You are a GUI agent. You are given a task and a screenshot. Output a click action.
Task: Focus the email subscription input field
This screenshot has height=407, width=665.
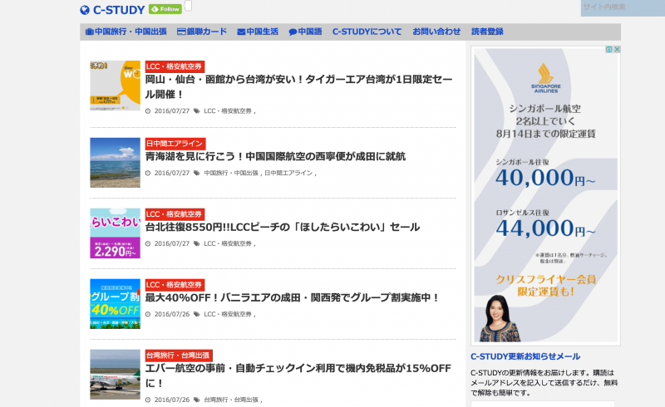click(x=543, y=404)
